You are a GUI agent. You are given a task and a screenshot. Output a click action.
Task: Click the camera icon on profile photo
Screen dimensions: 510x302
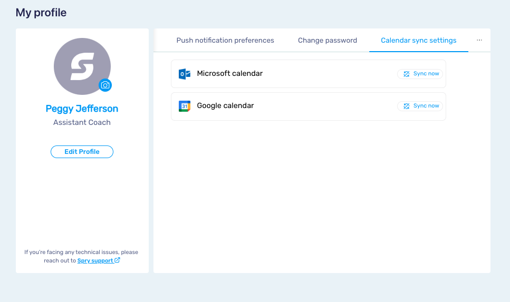(x=105, y=85)
